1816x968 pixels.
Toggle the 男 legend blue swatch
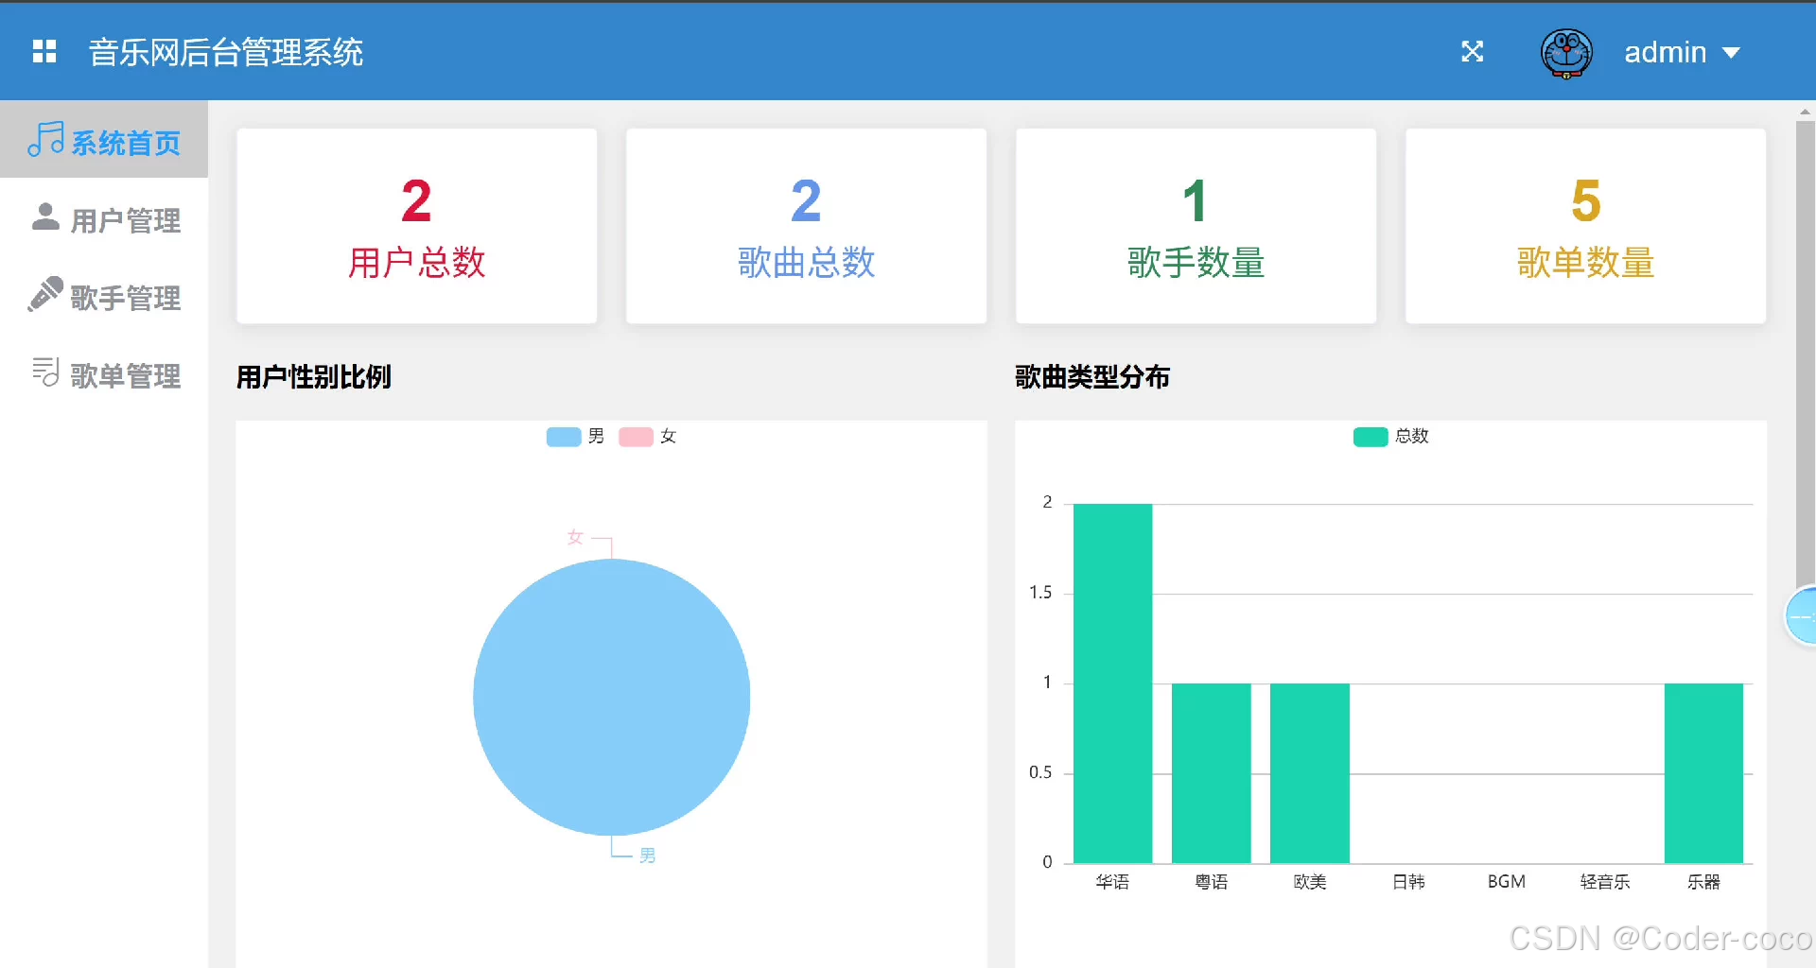click(564, 437)
